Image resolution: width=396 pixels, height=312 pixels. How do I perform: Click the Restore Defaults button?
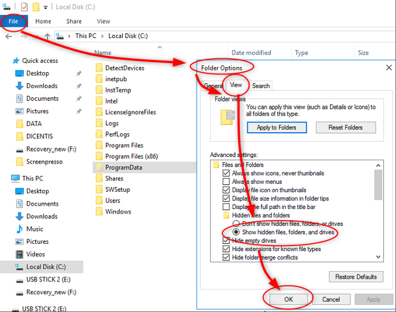356,277
